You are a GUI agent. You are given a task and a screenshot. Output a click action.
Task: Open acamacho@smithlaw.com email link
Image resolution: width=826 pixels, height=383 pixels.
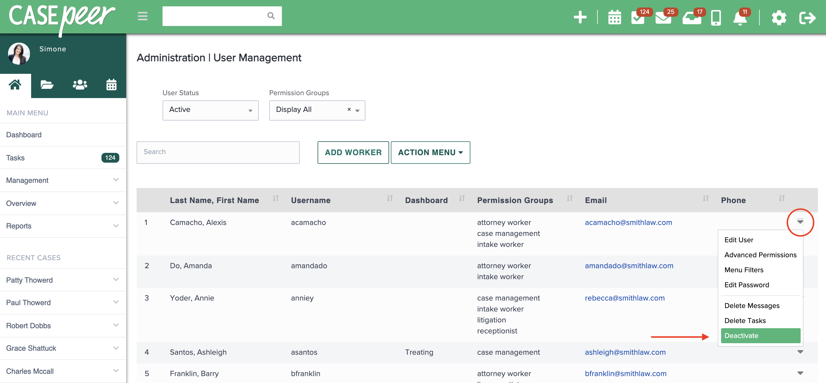(x=629, y=222)
